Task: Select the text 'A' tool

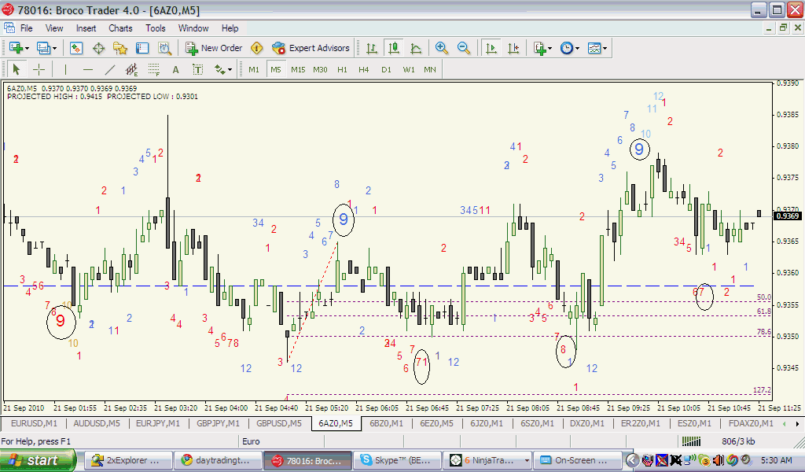Action: point(175,69)
